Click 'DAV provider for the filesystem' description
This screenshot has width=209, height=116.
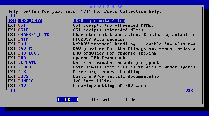click(x=134, y=49)
